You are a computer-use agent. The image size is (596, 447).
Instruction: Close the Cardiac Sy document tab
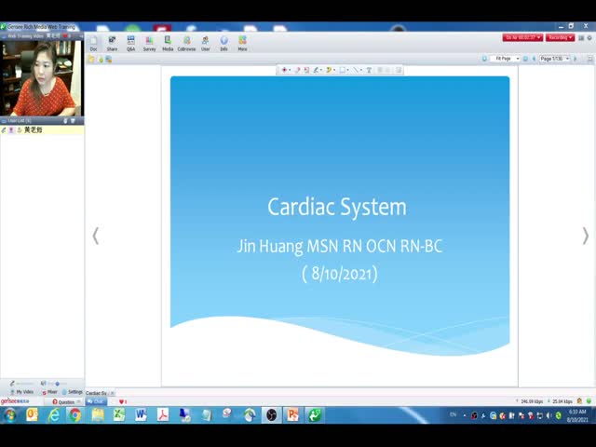tap(112, 393)
